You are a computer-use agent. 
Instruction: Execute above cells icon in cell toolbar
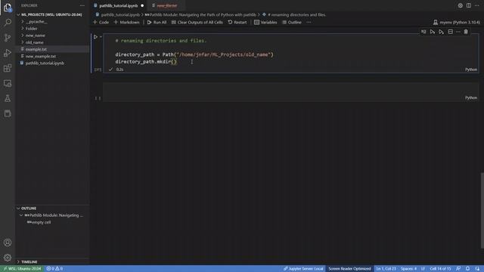432,32
